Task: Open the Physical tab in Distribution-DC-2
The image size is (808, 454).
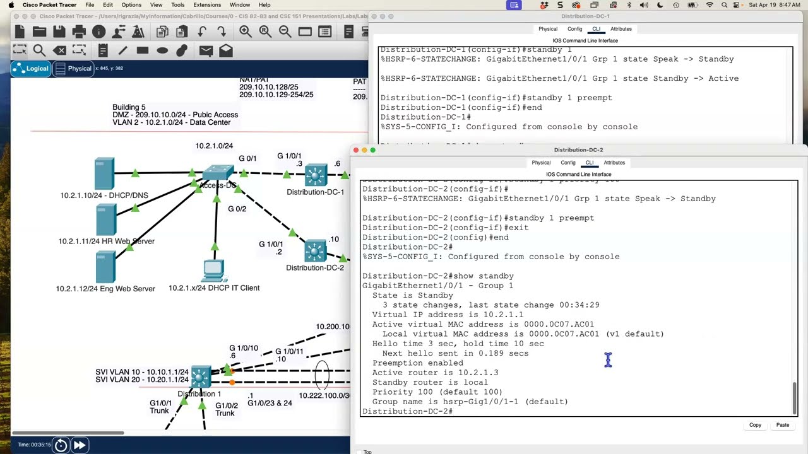Action: click(x=541, y=163)
